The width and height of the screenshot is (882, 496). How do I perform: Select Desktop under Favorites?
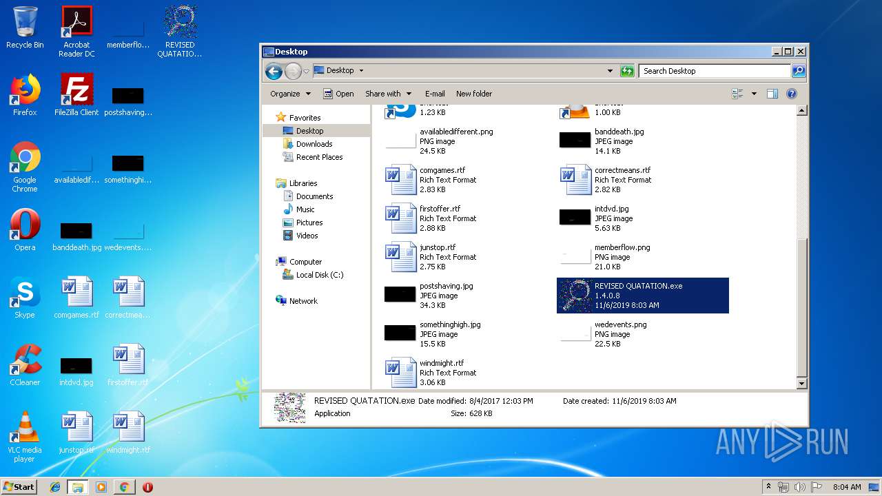pyautogui.click(x=309, y=131)
